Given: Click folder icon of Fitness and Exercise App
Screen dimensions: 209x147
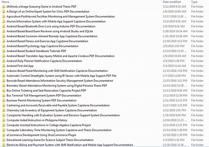Looking at the screenshot, I should 4,41.
